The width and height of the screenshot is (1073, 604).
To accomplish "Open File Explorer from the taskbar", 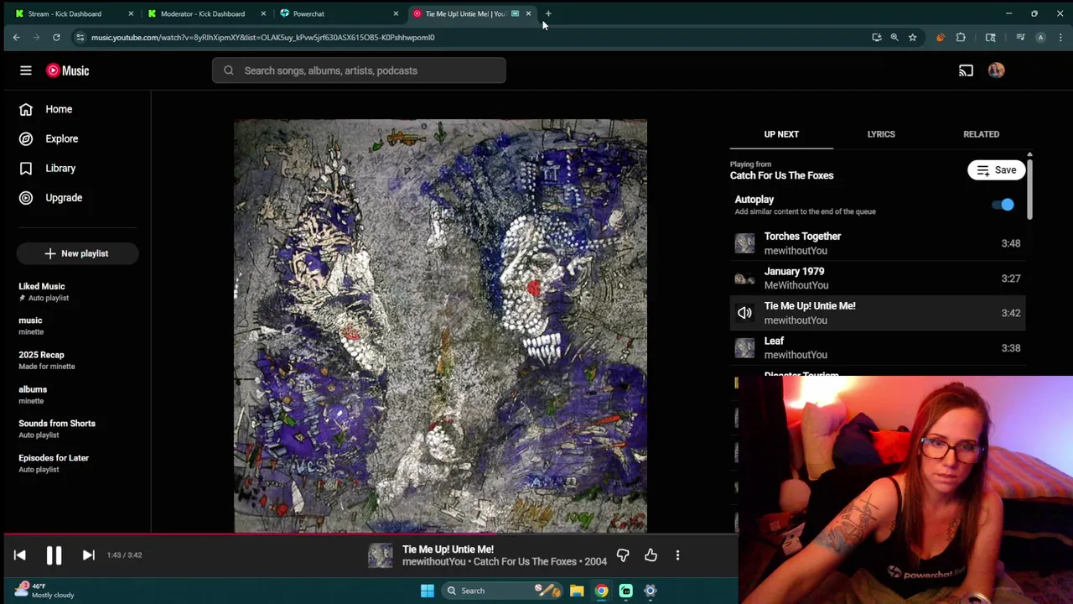I will point(577,591).
